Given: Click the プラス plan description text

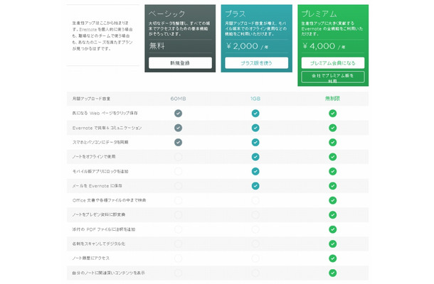Looking at the screenshot, I should coord(256,28).
